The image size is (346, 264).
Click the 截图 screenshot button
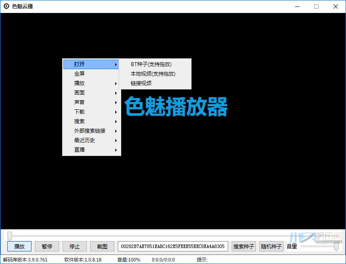(102, 246)
